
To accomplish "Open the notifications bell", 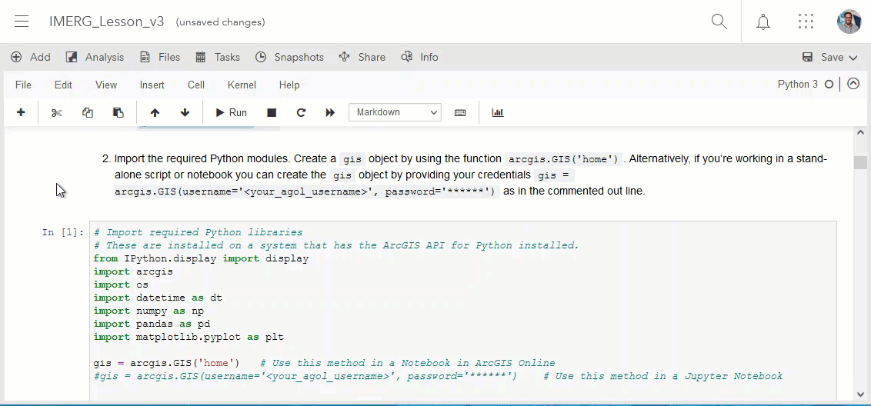I will [763, 22].
